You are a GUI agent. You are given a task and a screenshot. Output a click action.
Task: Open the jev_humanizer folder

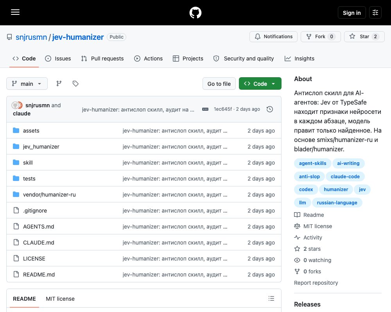(41, 147)
